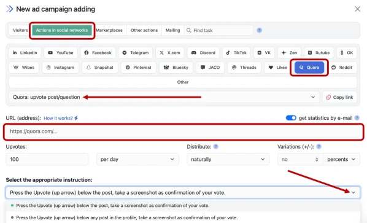Open the per day period dropdown
Image resolution: width=367 pixels, height=223 pixels.
137,159
